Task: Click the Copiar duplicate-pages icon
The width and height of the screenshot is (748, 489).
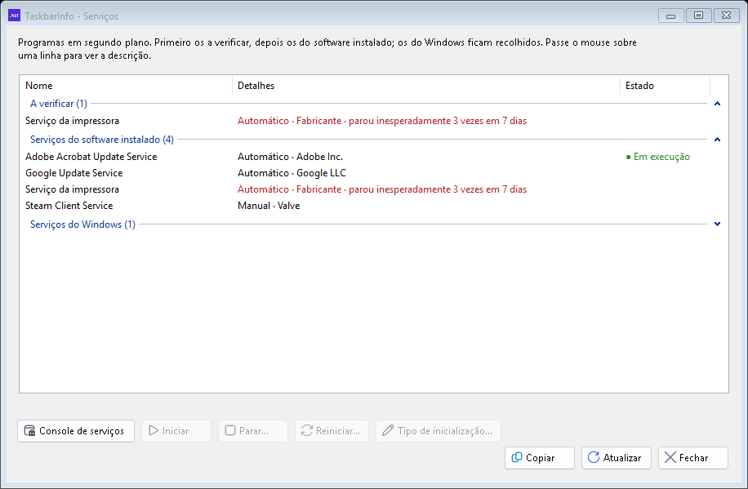Action: pos(517,457)
